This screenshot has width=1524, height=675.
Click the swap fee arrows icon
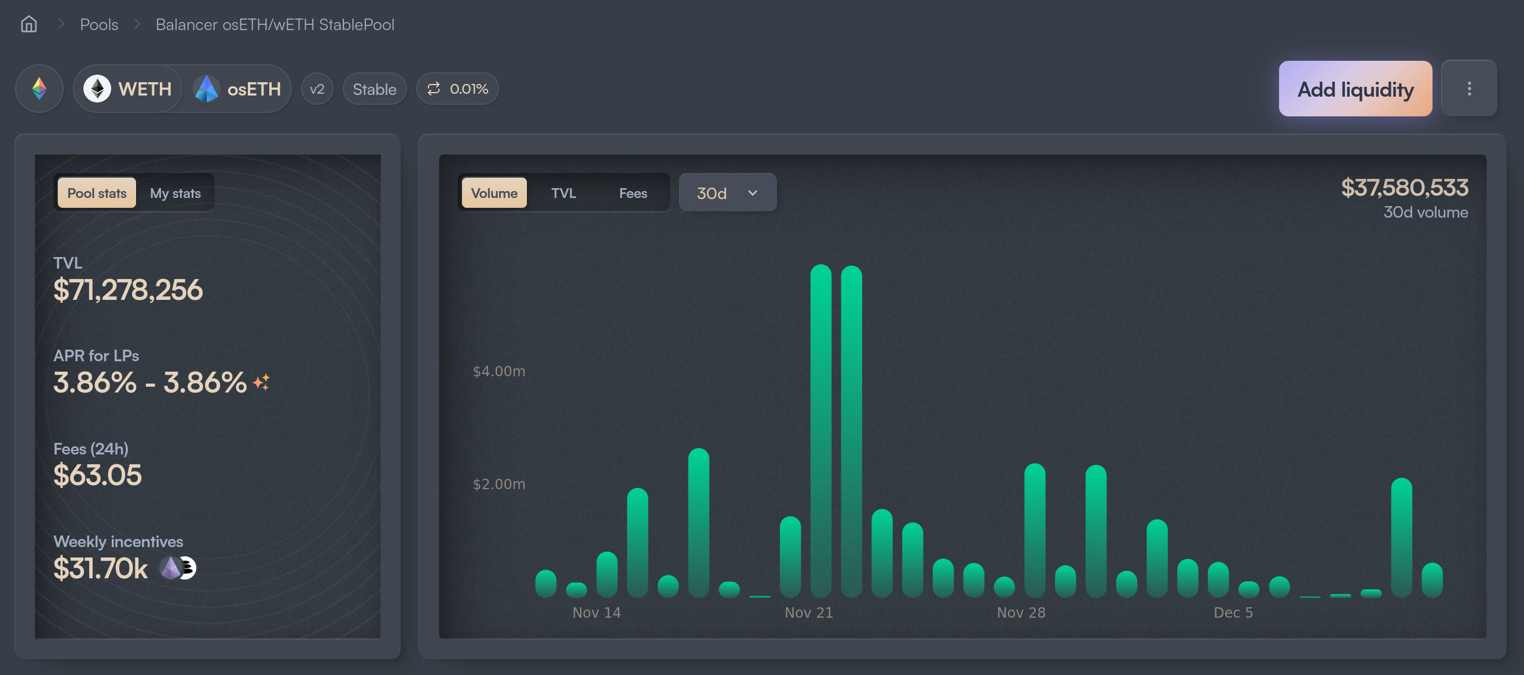pos(434,89)
